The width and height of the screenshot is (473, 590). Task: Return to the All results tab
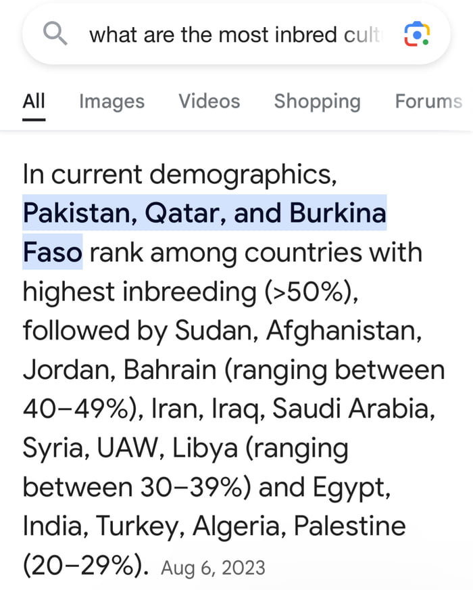coord(33,101)
